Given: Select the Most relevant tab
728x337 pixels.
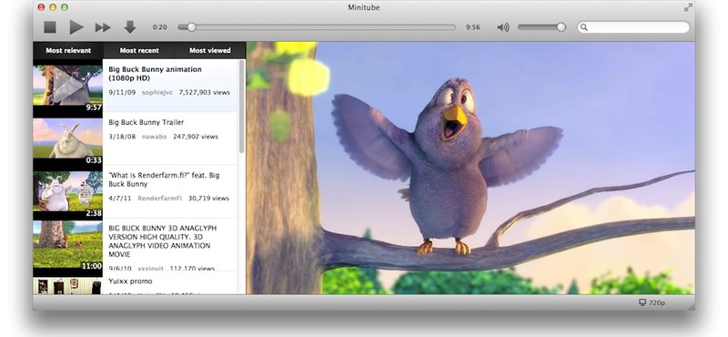Looking at the screenshot, I should [x=68, y=50].
